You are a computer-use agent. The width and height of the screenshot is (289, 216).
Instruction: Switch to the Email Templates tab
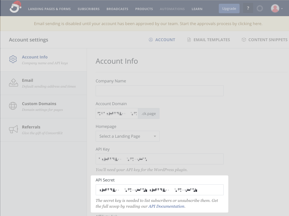click(211, 39)
